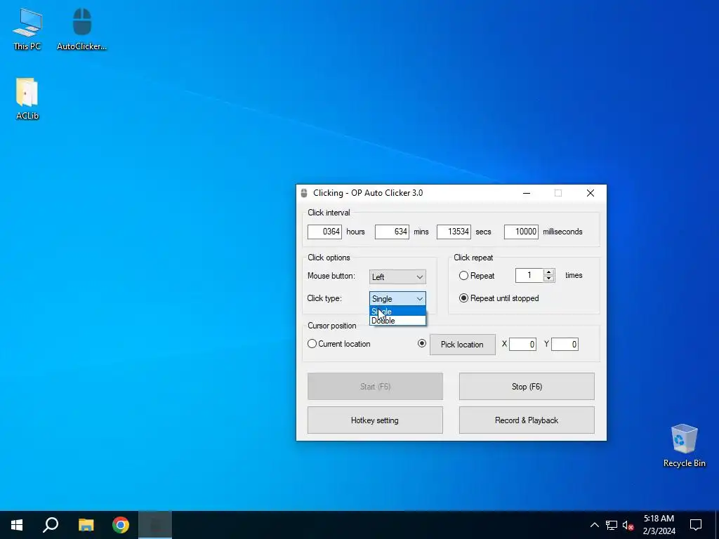719x539 pixels.
Task: Focus the secs input field
Action: click(454, 232)
